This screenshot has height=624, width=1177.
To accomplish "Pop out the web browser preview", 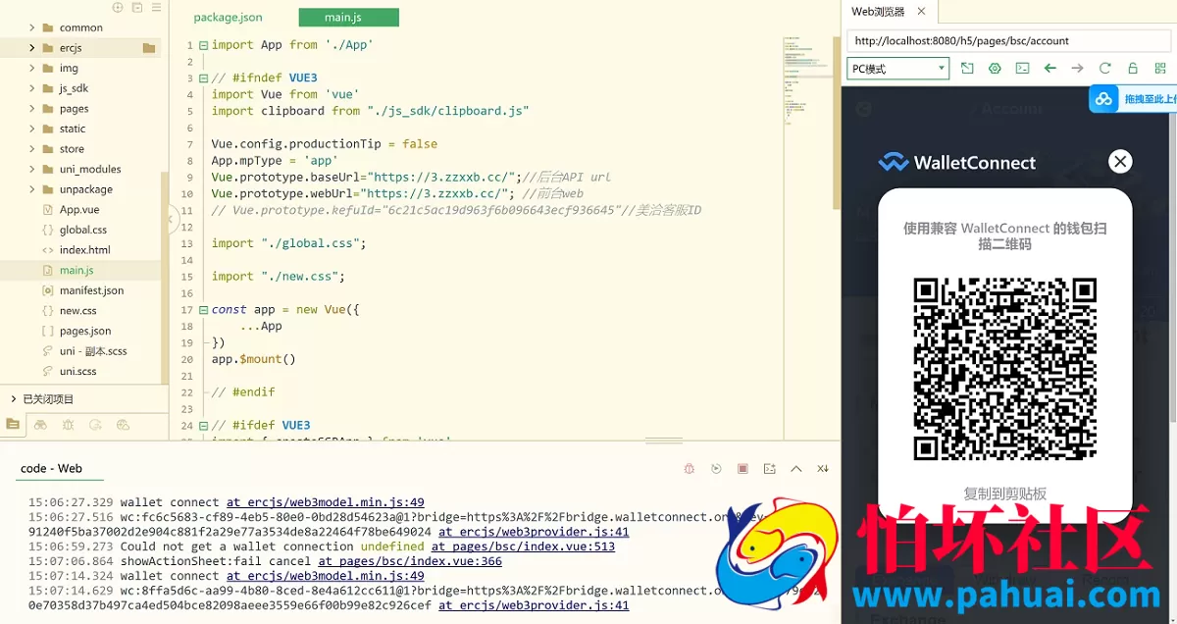I will [967, 69].
